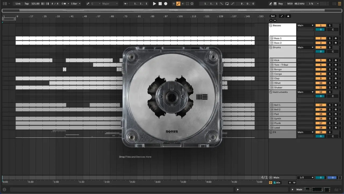Click the info view icon at bottom left
Image resolution: width=344 pixels, height=194 pixels.
(4, 189)
